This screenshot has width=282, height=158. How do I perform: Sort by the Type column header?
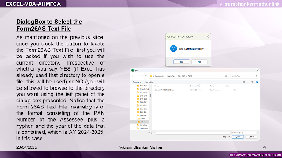tap(212, 86)
